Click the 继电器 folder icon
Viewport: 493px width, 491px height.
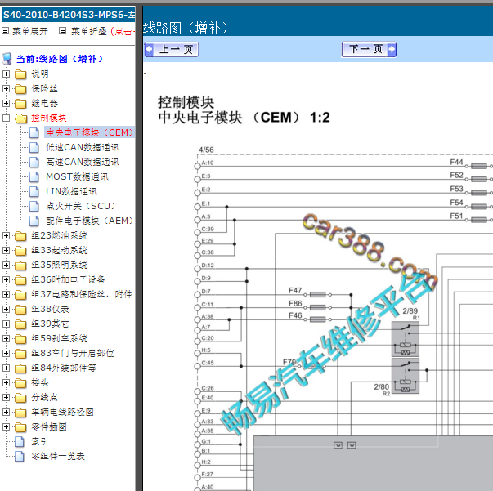pyautogui.click(x=20, y=104)
